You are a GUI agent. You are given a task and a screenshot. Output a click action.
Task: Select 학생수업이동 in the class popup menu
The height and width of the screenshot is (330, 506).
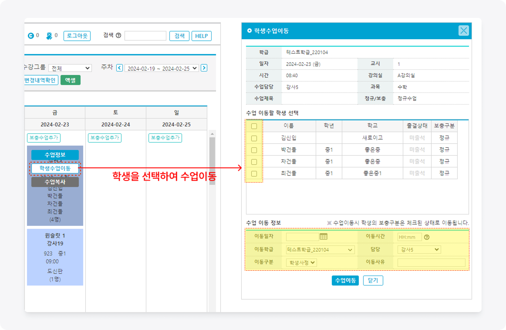point(55,168)
